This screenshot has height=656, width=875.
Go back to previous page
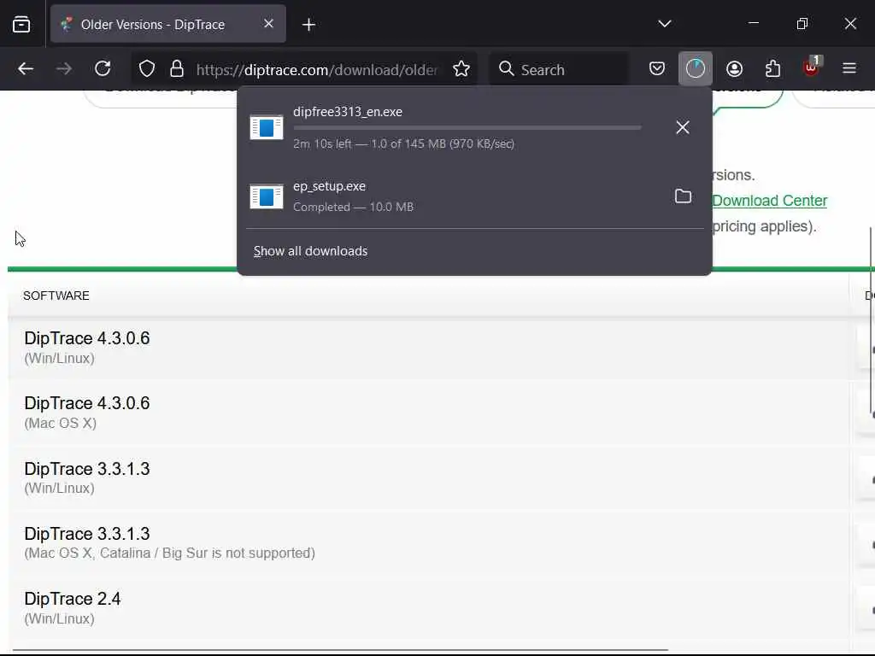click(26, 69)
